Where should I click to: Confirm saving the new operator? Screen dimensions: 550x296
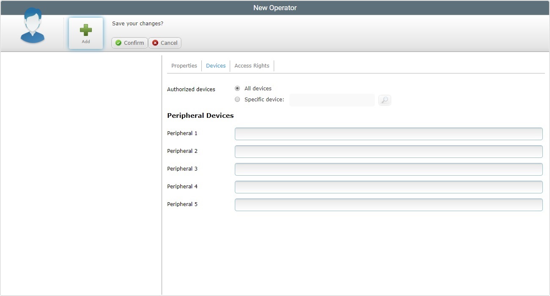129,43
